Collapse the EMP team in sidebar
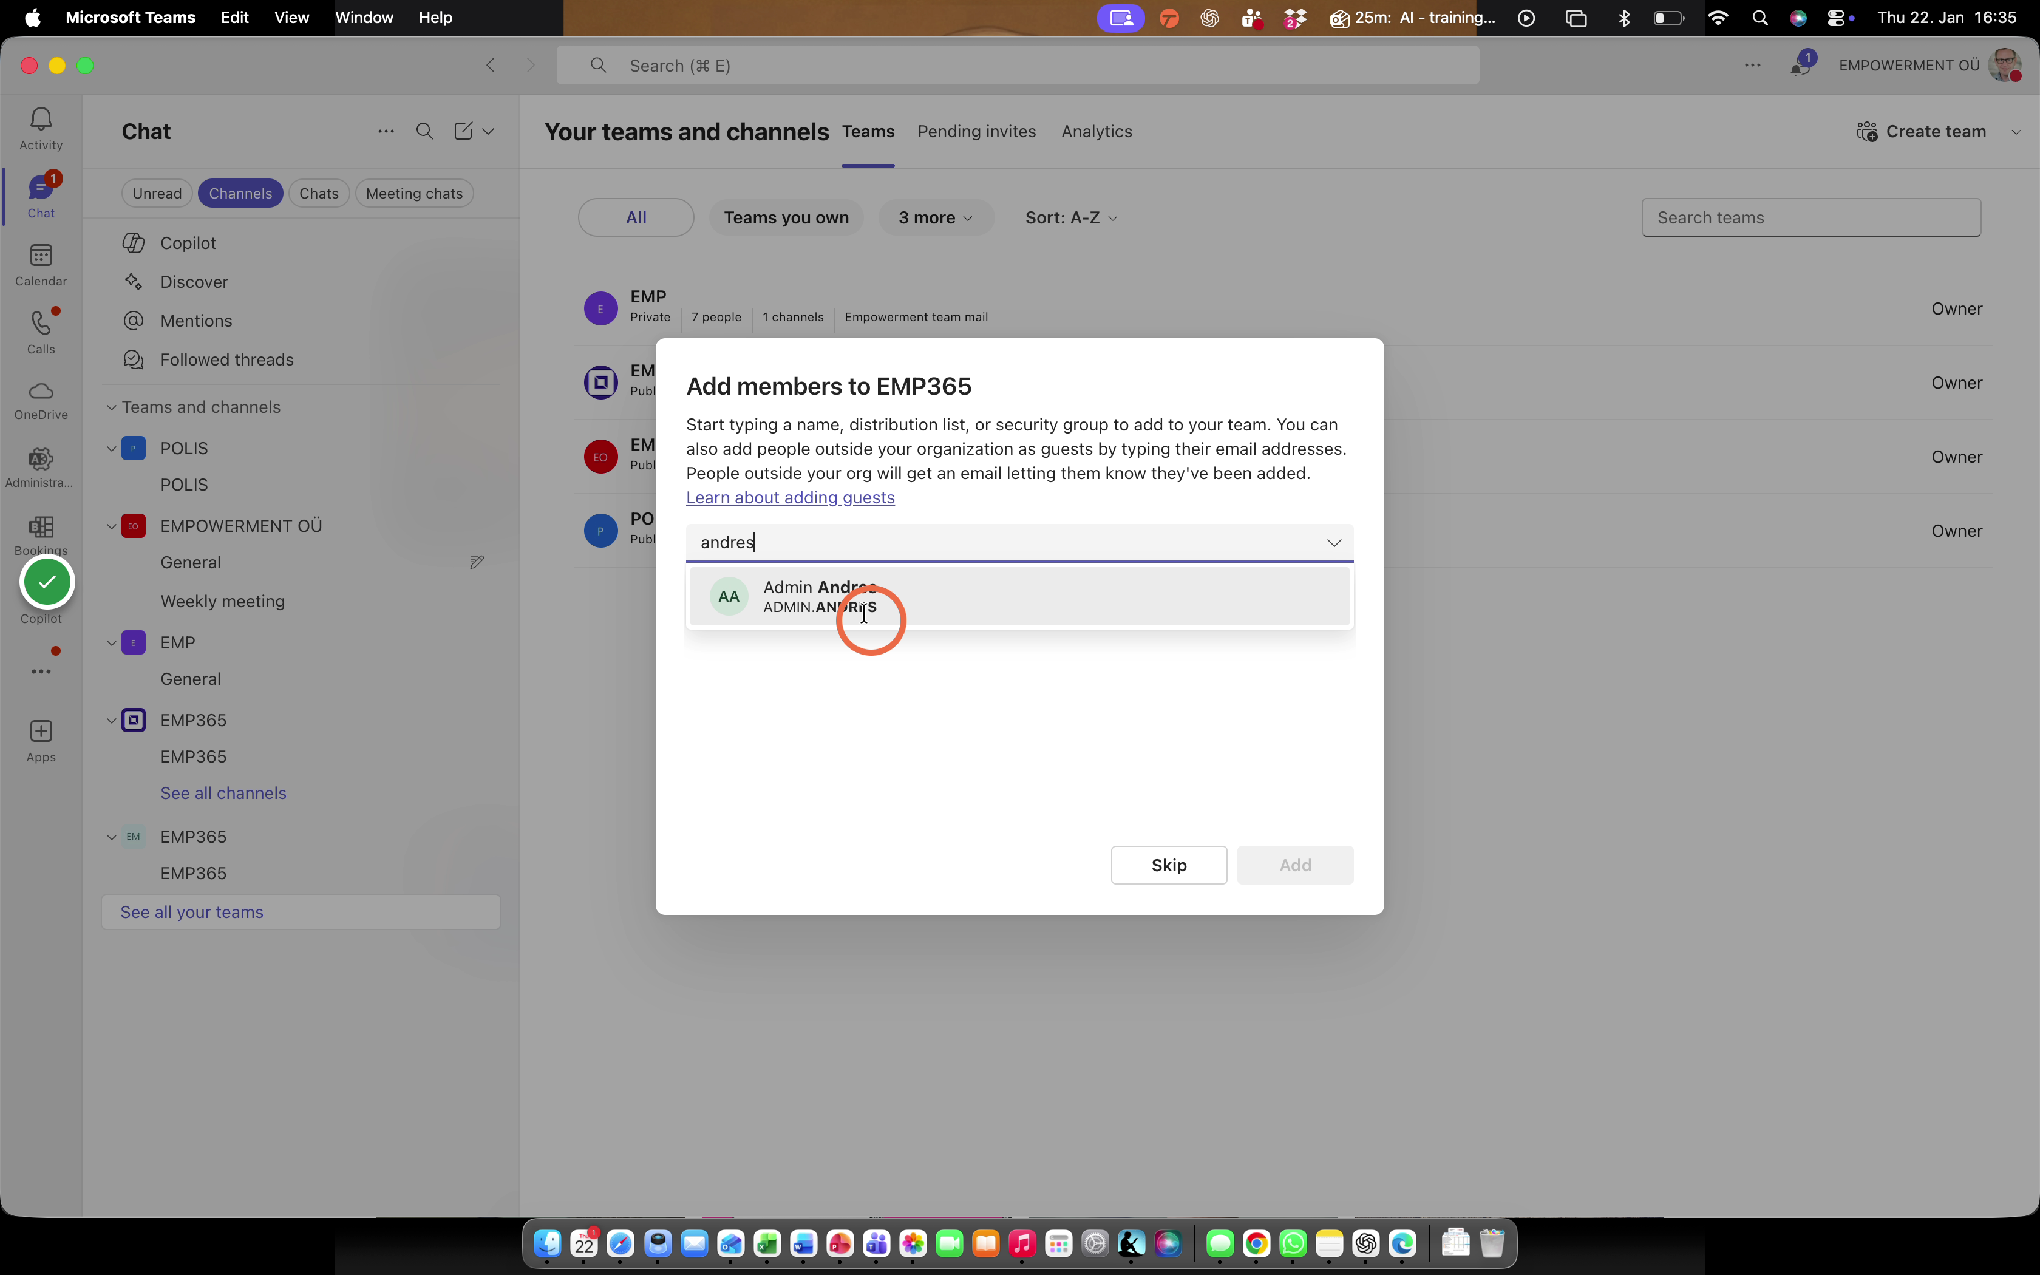 click(110, 642)
